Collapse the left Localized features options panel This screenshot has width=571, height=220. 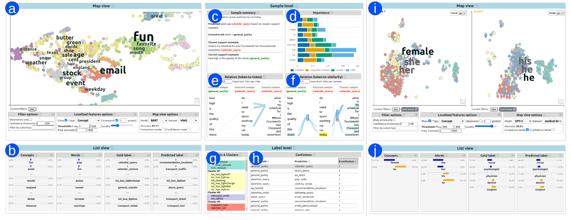tap(135, 115)
